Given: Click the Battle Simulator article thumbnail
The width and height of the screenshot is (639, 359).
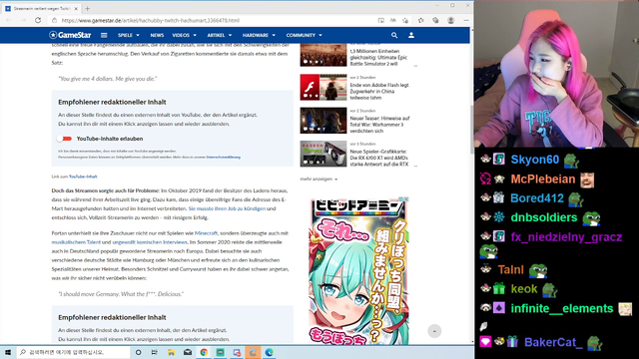Looking at the screenshot, I should coord(323,54).
